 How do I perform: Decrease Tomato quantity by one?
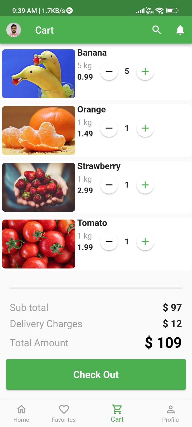(109, 242)
